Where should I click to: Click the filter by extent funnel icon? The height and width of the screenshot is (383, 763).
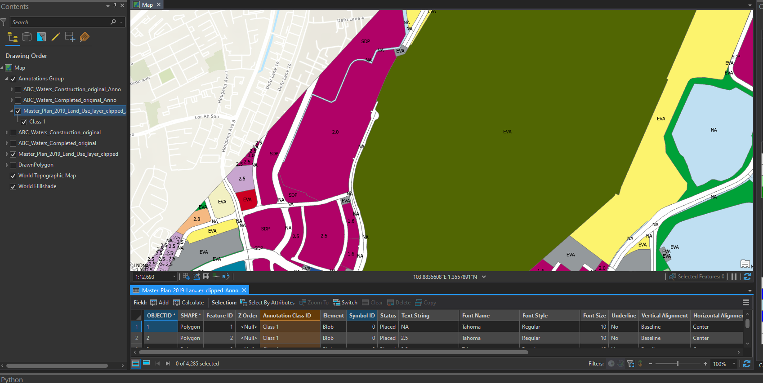(x=630, y=364)
